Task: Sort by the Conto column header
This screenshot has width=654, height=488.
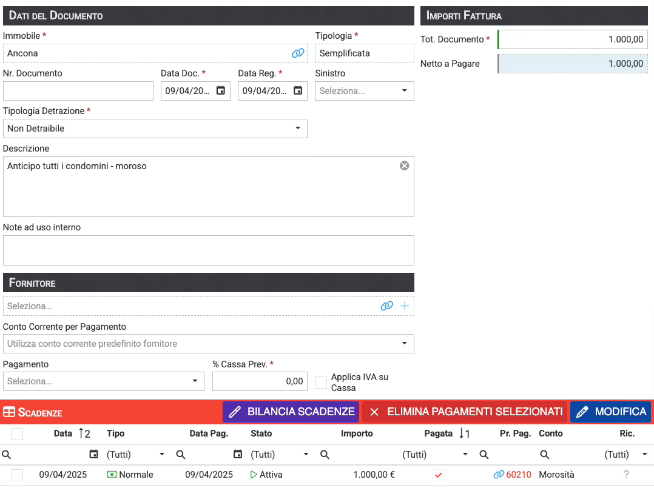Action: tap(551, 433)
